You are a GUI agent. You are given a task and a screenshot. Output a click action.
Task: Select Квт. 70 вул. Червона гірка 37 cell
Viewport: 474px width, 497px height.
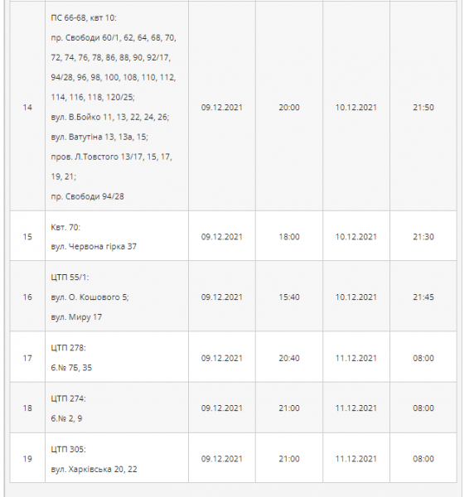pos(117,236)
